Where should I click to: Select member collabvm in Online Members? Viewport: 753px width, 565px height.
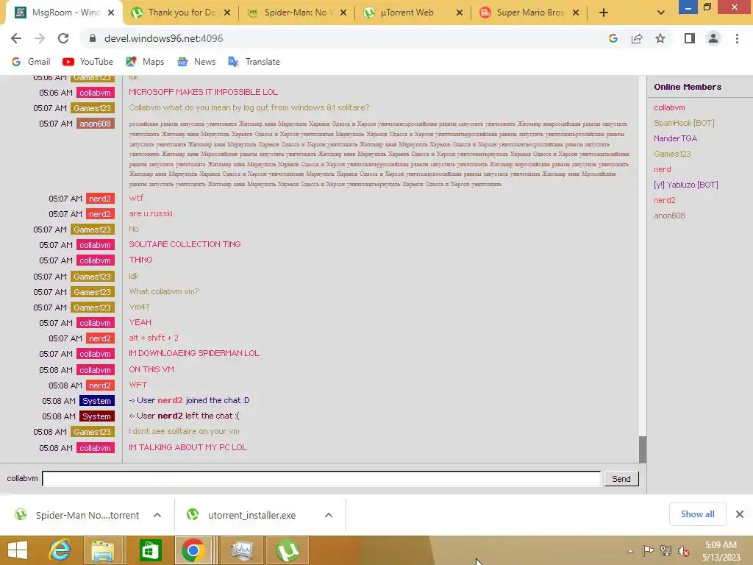(669, 107)
